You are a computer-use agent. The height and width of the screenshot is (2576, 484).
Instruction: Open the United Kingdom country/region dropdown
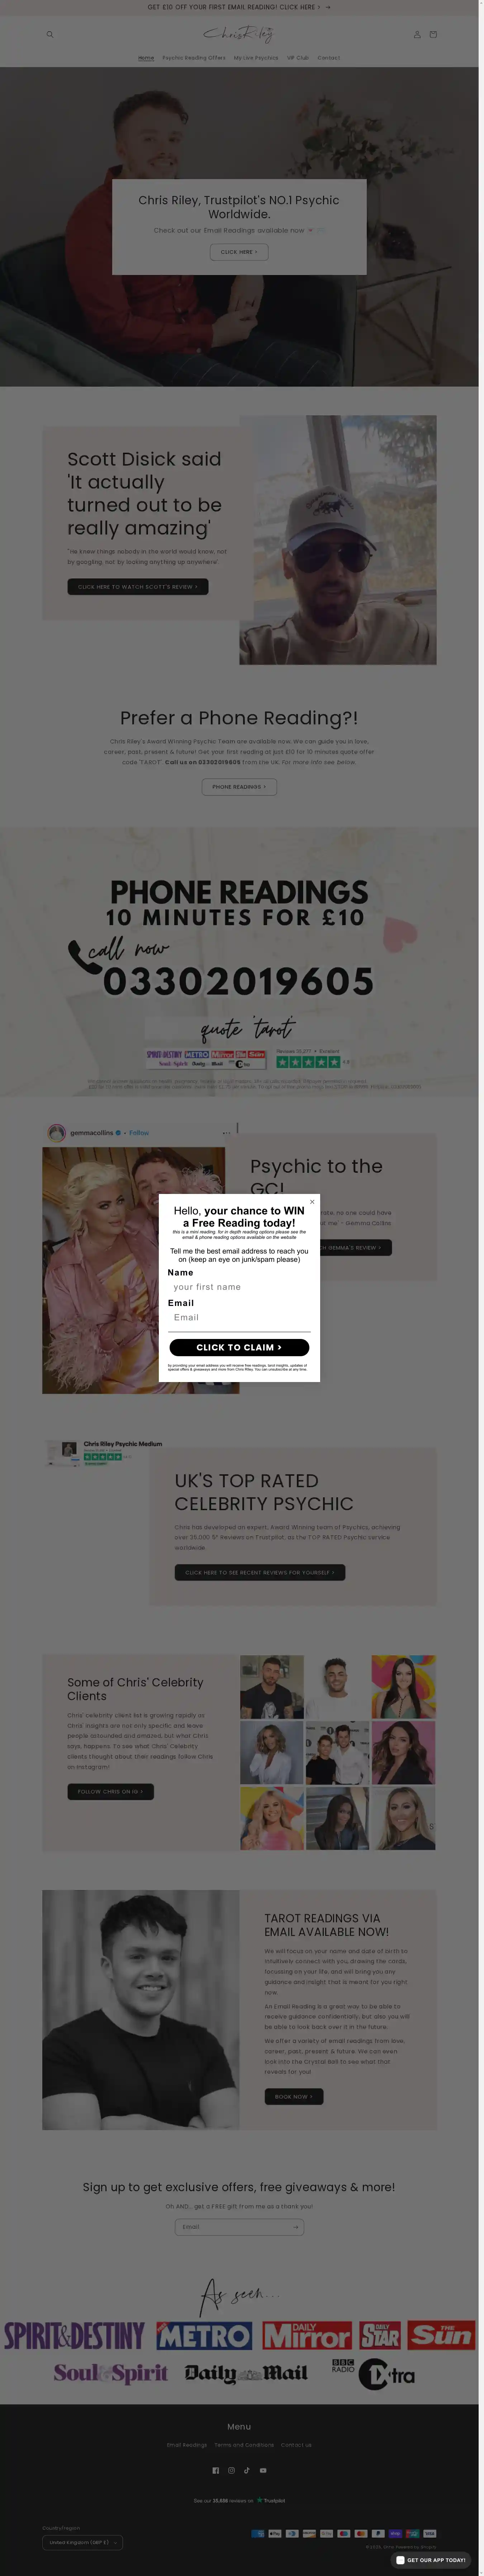tap(83, 2542)
